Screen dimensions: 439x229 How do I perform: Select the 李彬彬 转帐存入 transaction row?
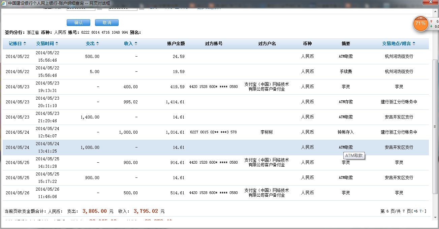(x=216, y=132)
